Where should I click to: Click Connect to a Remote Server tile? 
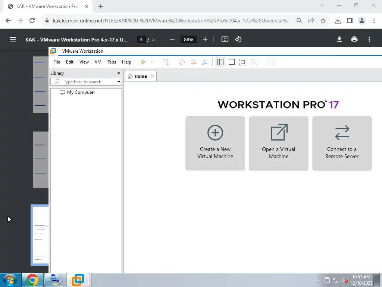click(342, 143)
